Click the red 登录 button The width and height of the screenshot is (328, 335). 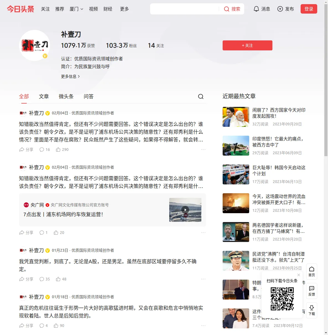309,9
